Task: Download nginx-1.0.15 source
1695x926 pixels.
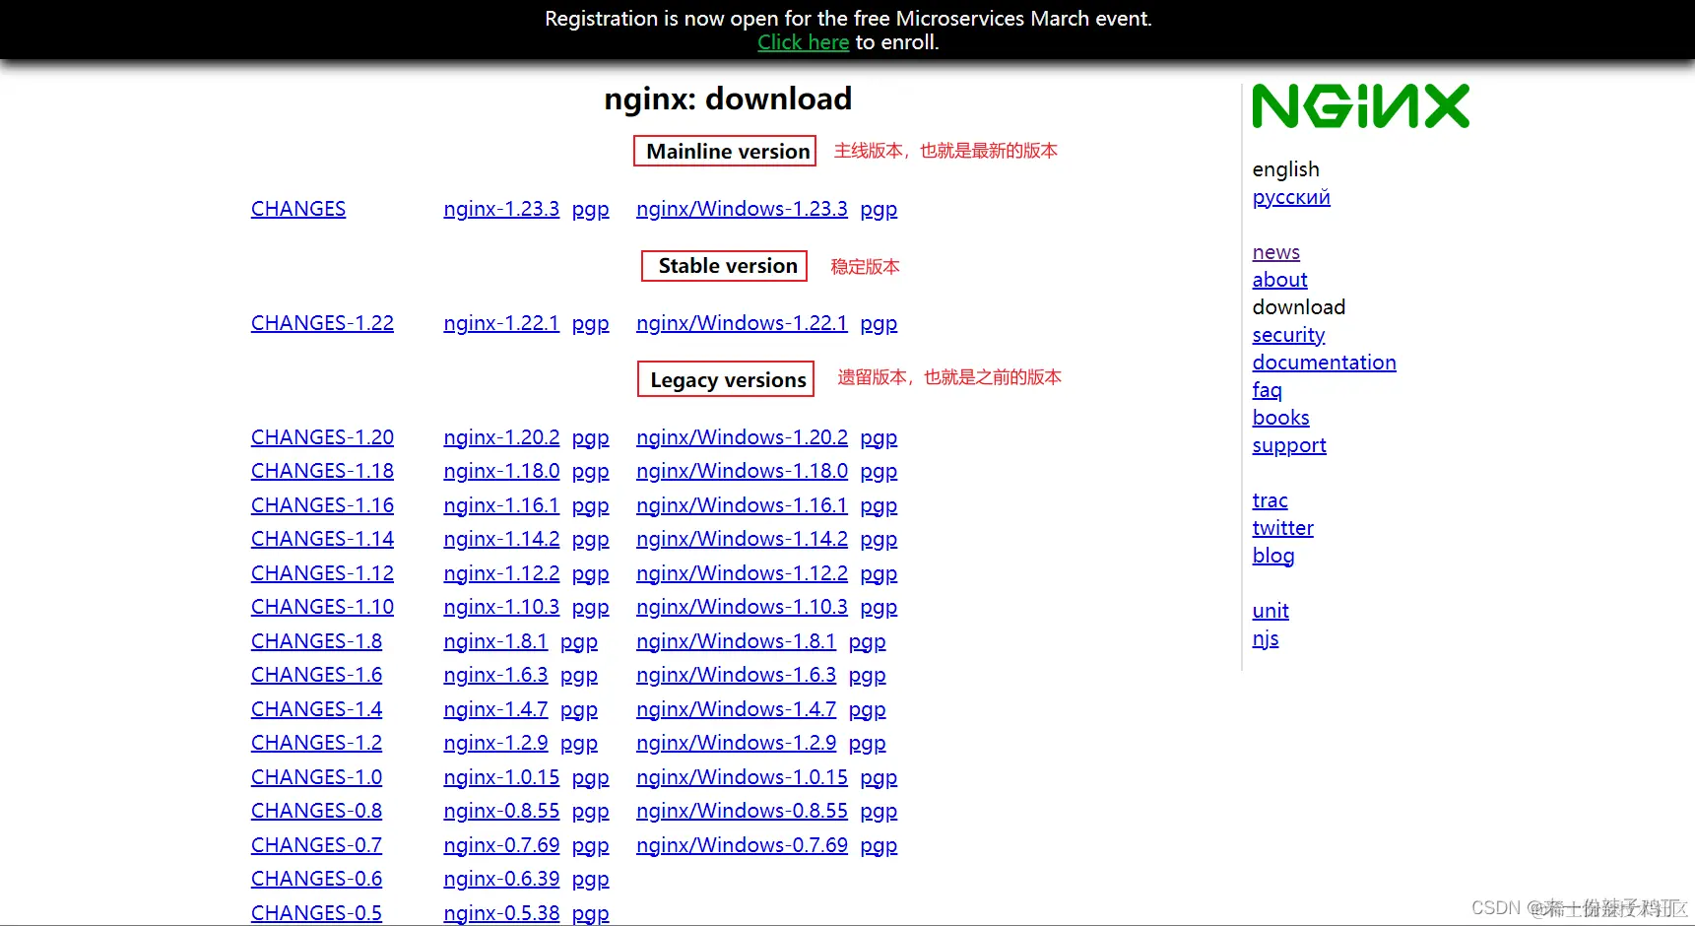Action: pos(501,777)
